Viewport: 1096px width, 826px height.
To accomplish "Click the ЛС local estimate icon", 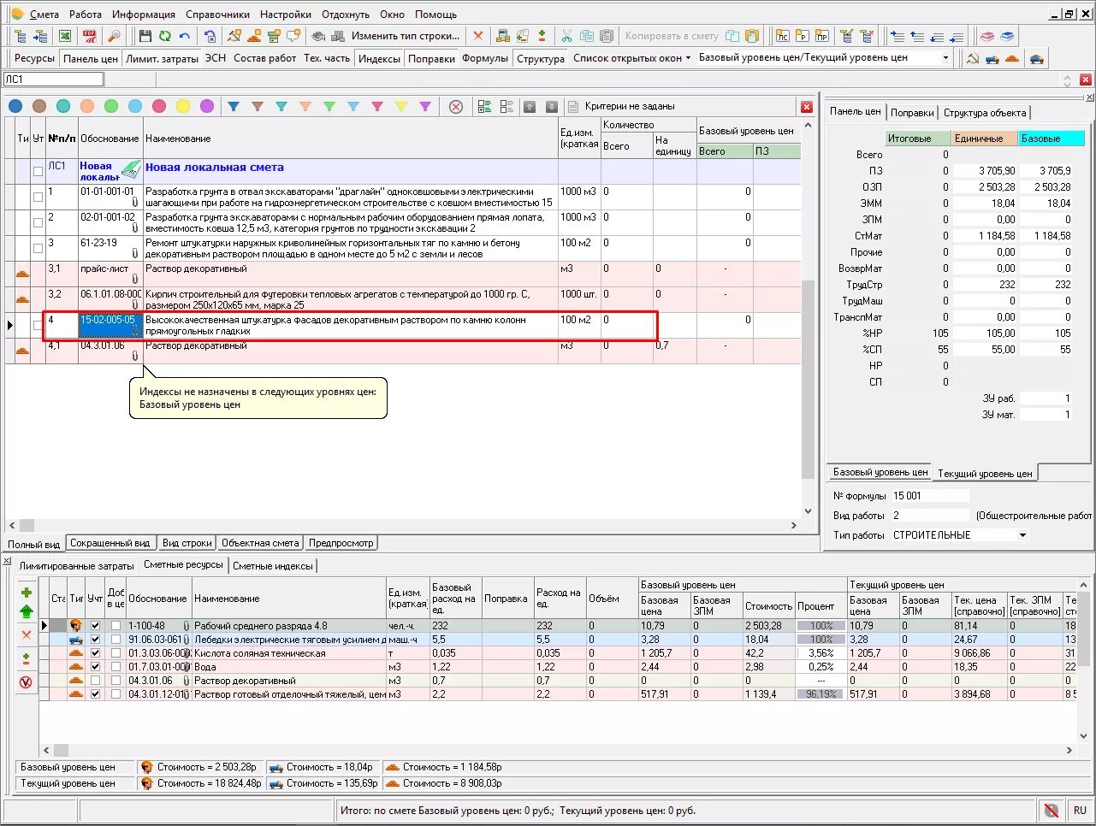I will pyautogui.click(x=782, y=36).
